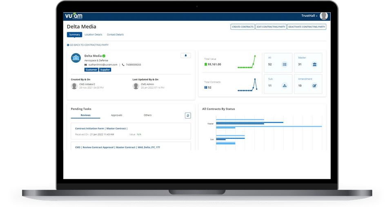Switch to the Contact Details tab

click(x=115, y=35)
